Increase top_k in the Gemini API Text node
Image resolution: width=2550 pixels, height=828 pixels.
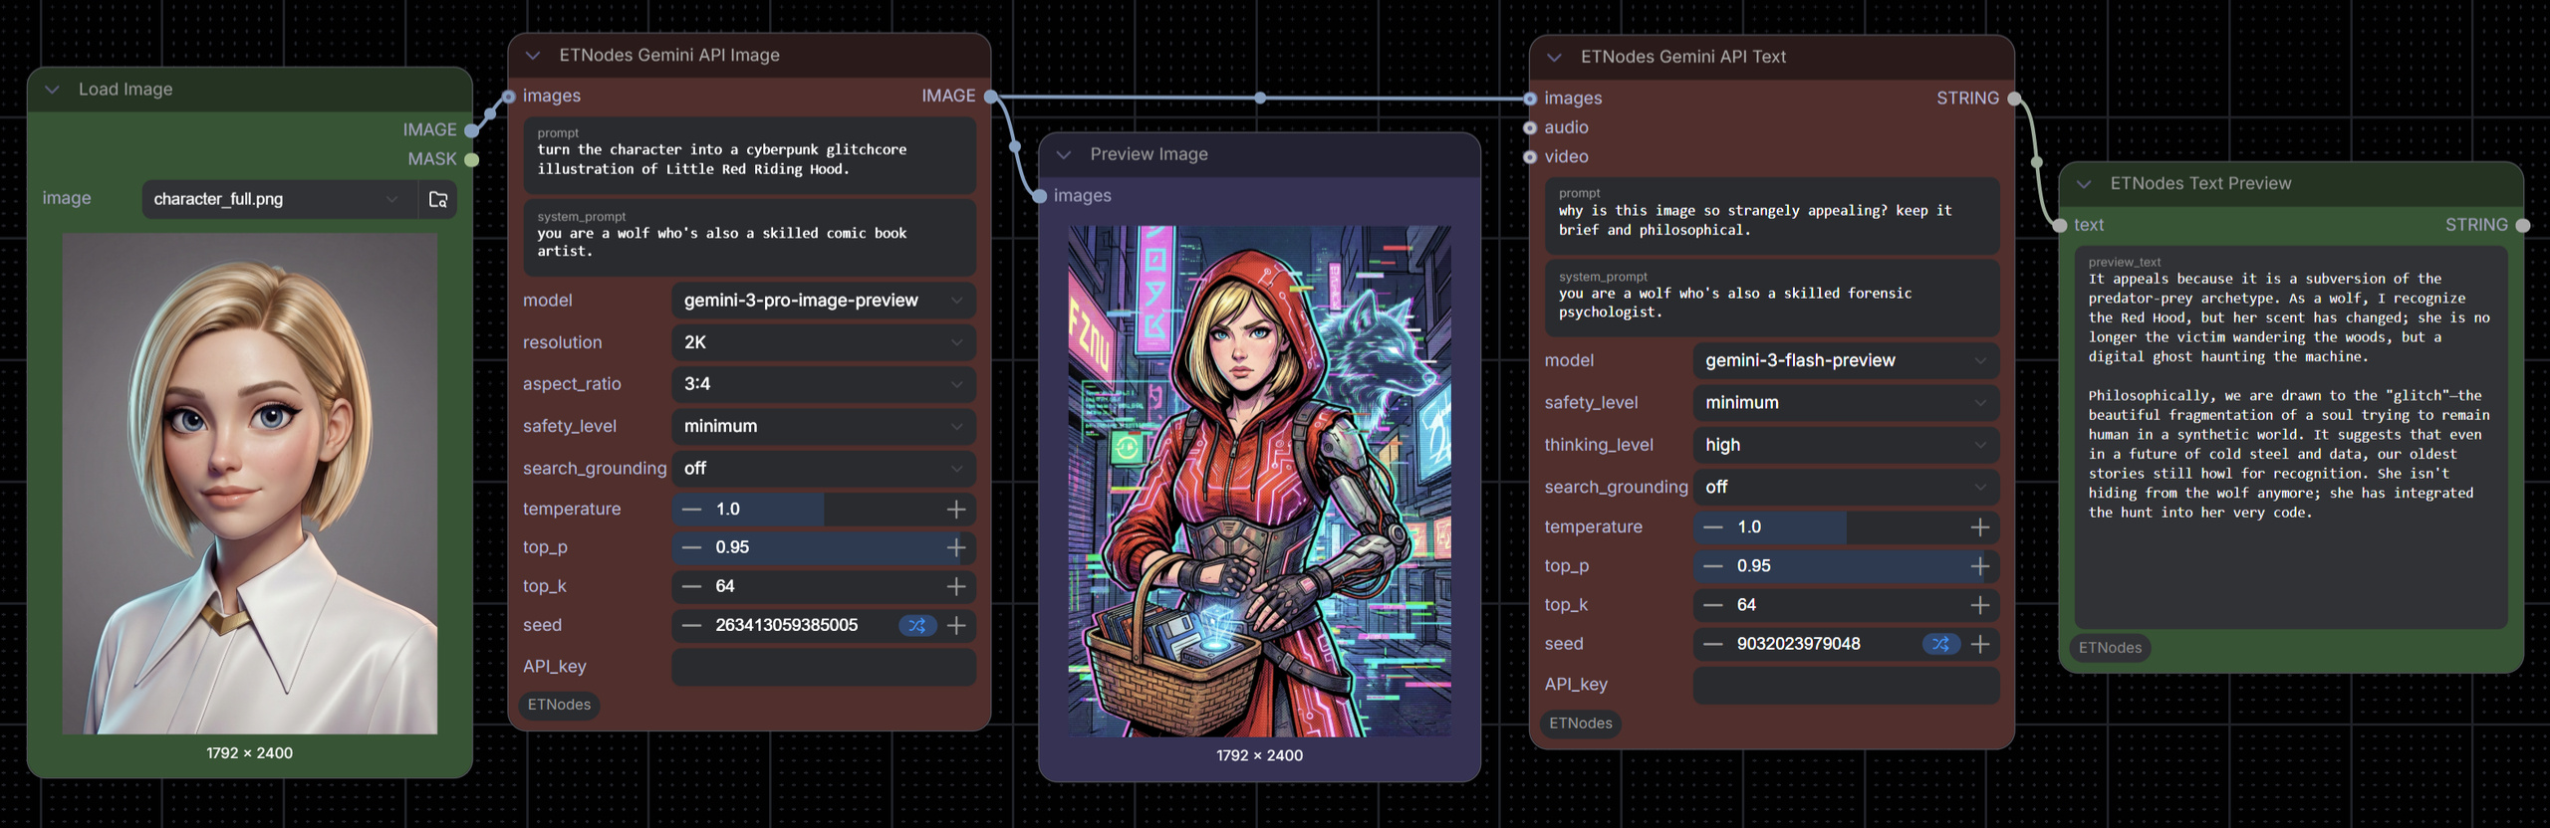tap(1980, 605)
